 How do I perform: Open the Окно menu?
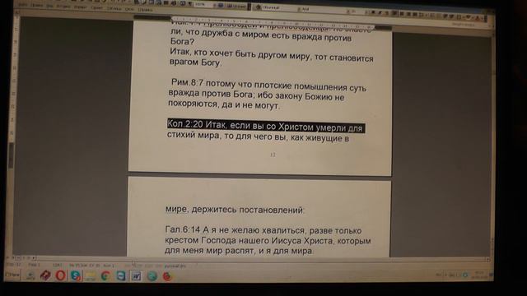click(129, 9)
